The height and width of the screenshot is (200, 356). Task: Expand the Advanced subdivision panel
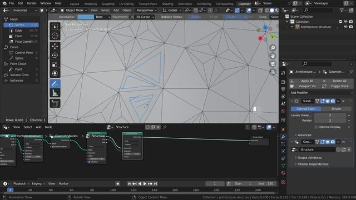point(304,135)
